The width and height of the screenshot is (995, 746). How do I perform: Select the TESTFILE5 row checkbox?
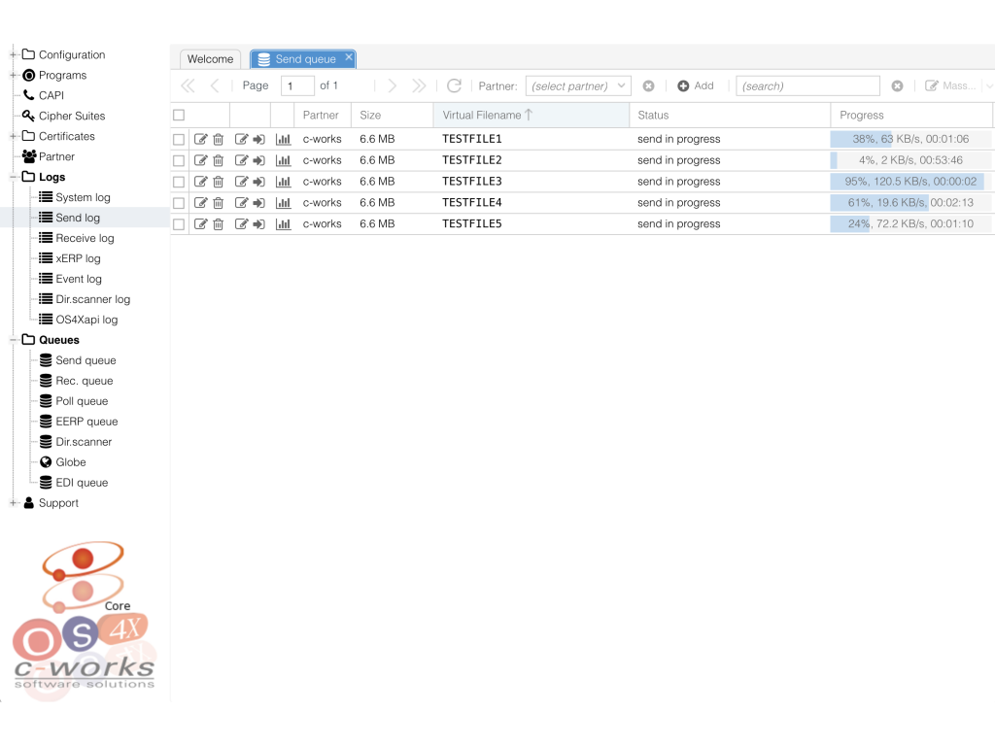pos(179,224)
